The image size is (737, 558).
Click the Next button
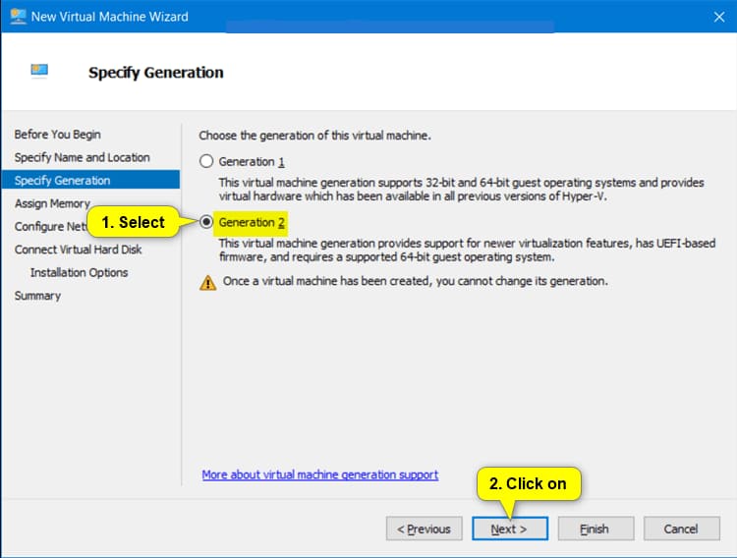(x=509, y=529)
